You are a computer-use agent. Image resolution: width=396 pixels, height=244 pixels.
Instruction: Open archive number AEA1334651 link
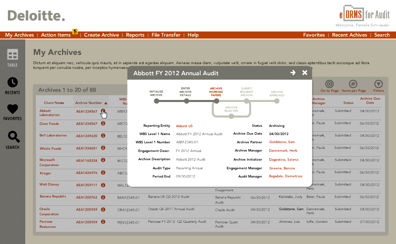point(86,148)
